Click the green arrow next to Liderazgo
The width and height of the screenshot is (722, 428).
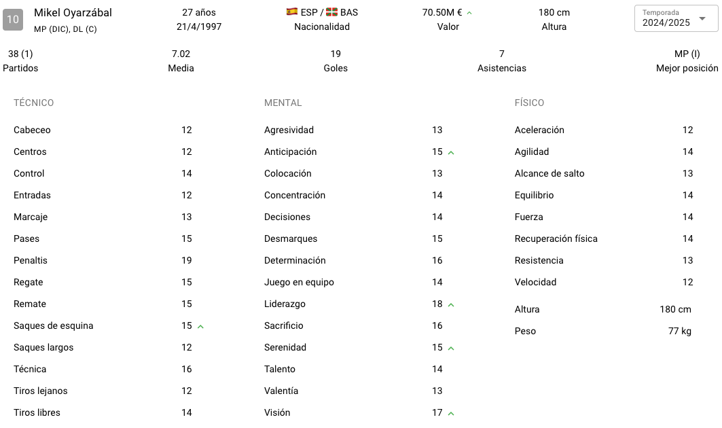[x=451, y=304]
